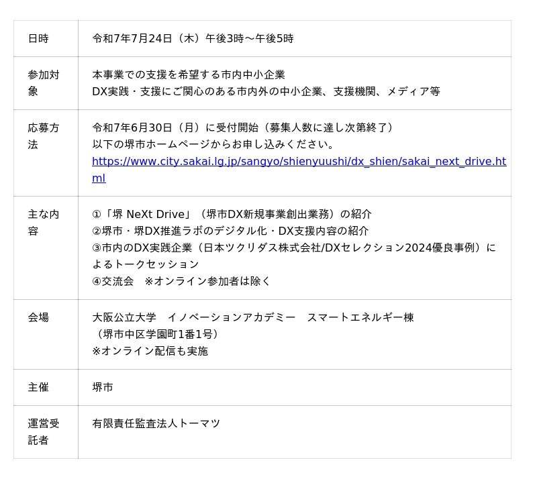Open the sakai_next_drive.html hyperlink

point(299,170)
